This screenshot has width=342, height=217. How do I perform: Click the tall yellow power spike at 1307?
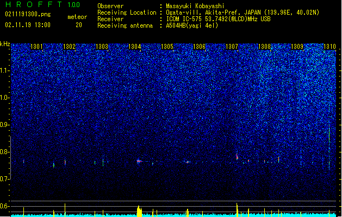click(237, 210)
